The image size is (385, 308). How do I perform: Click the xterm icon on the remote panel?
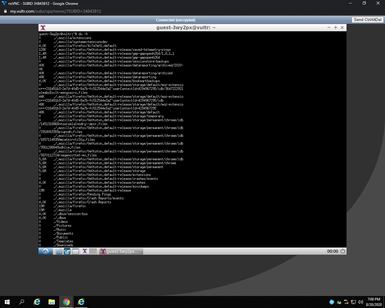pyautogui.click(x=85, y=251)
